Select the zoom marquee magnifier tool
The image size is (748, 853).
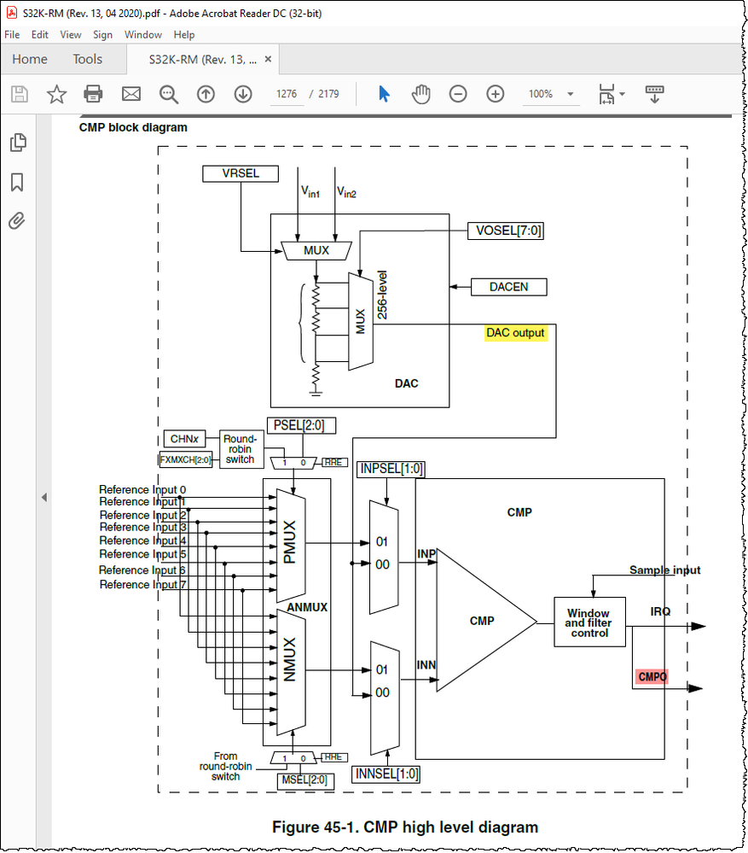pyautogui.click(x=167, y=94)
